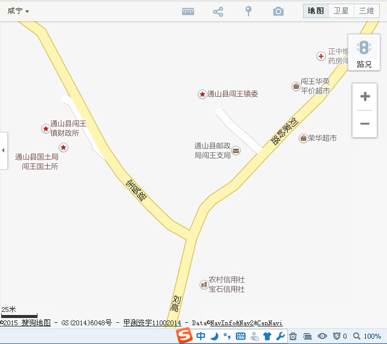
Task: Select the place marker pin tool
Action: [x=249, y=11]
